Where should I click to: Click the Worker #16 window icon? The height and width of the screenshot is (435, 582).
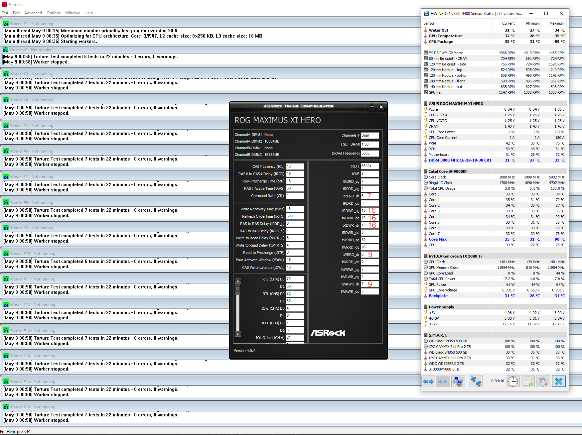[x=6, y=407]
